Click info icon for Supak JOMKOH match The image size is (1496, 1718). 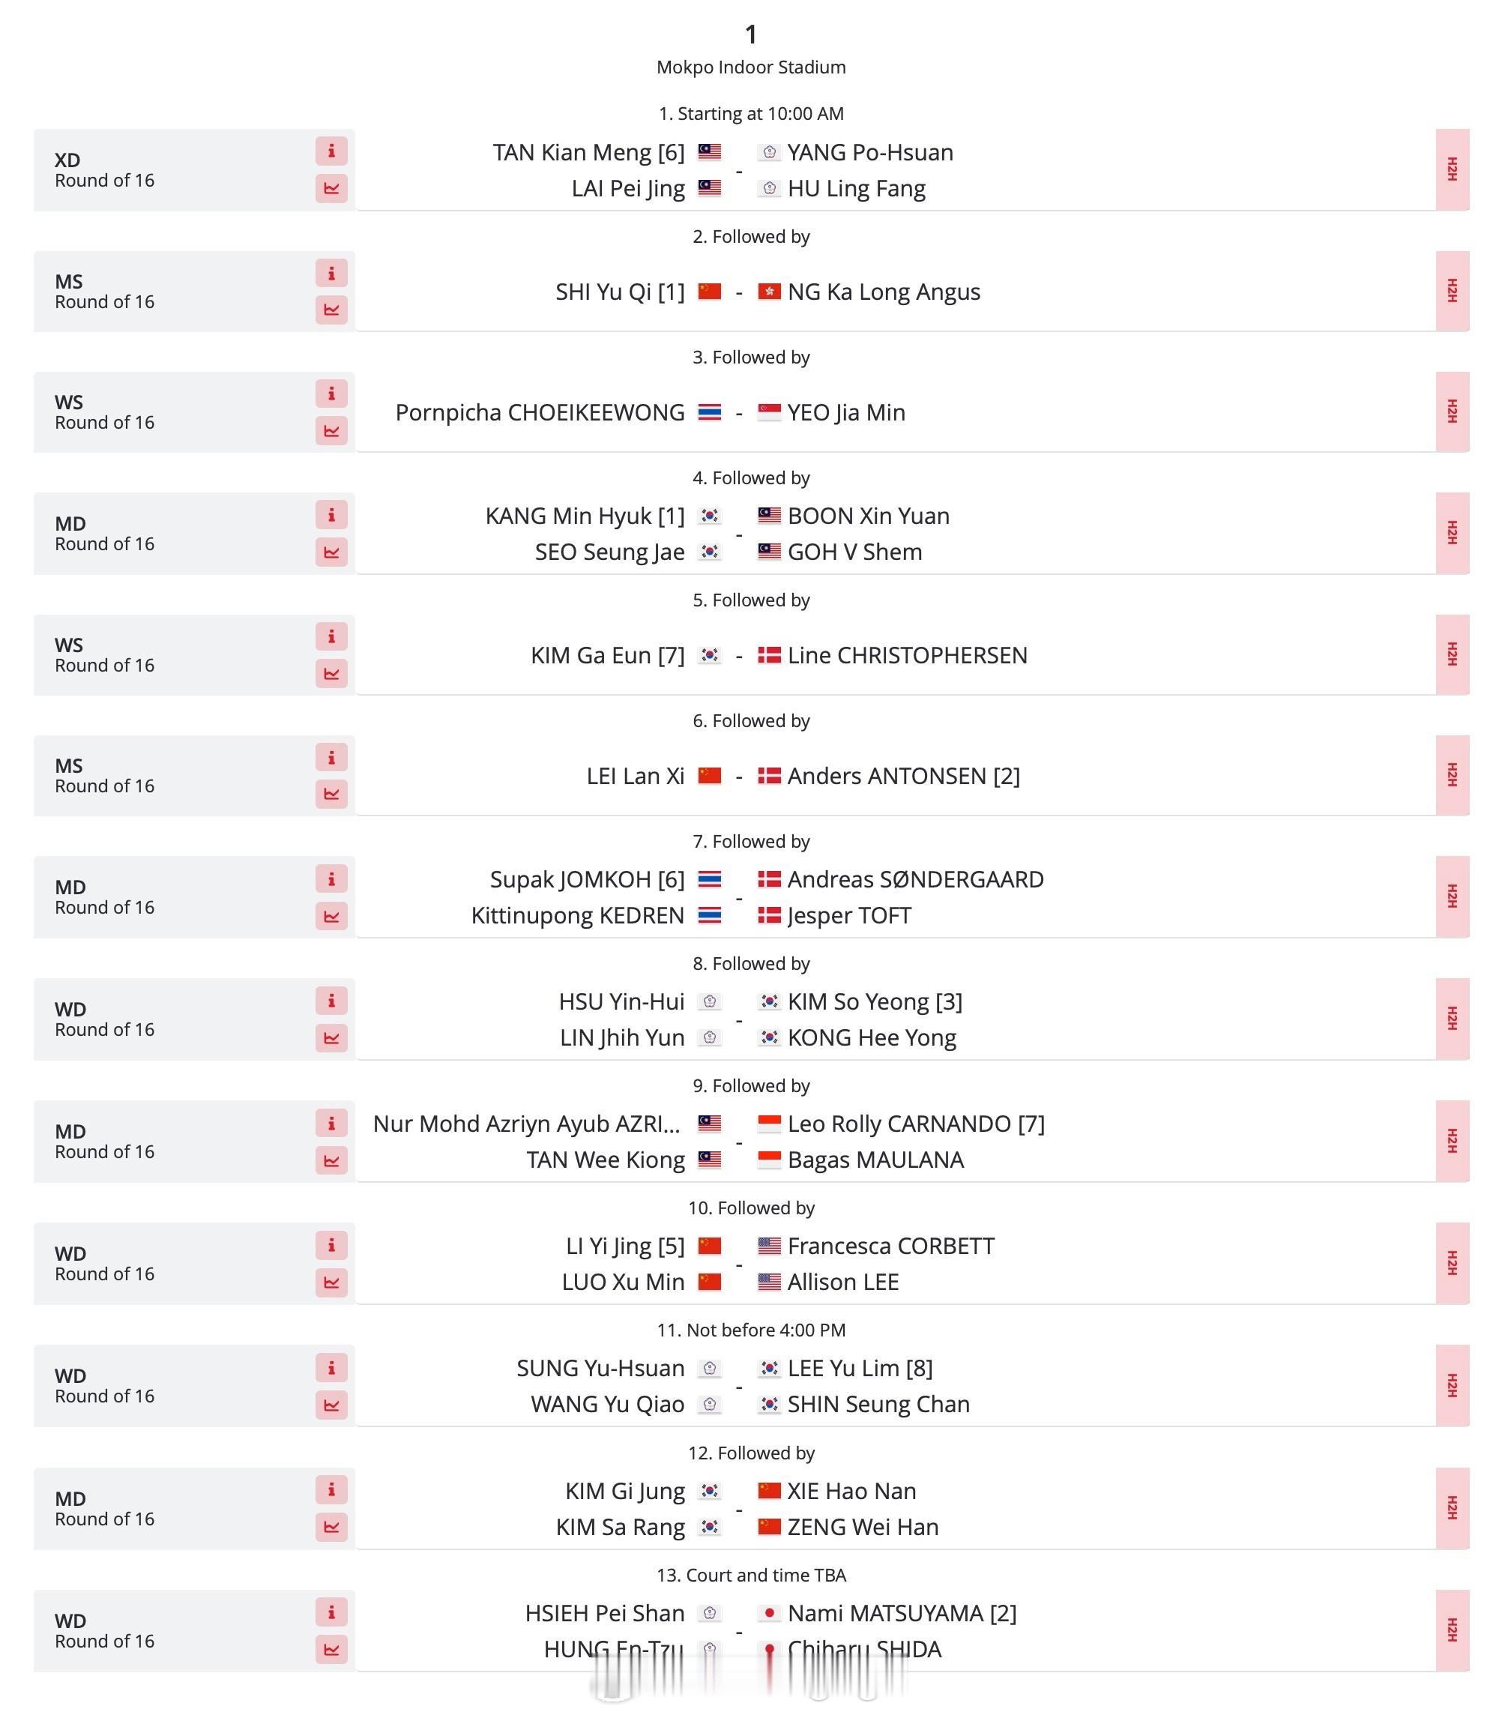(331, 878)
